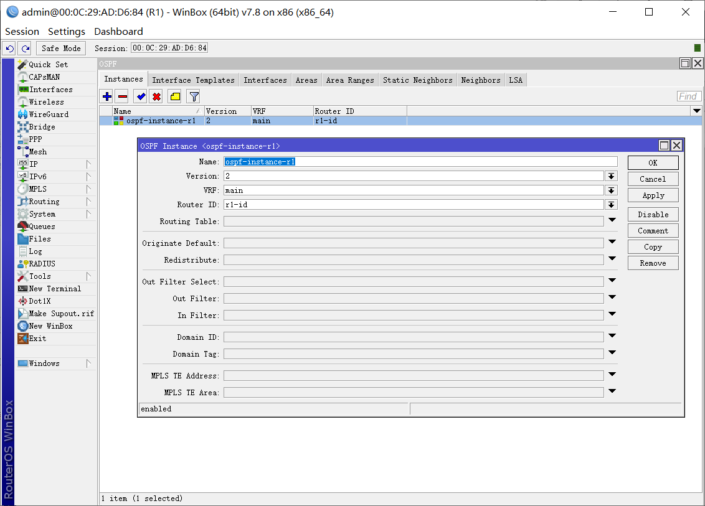
Task: Click the Undo arrow in toolbar
Action: pos(10,48)
